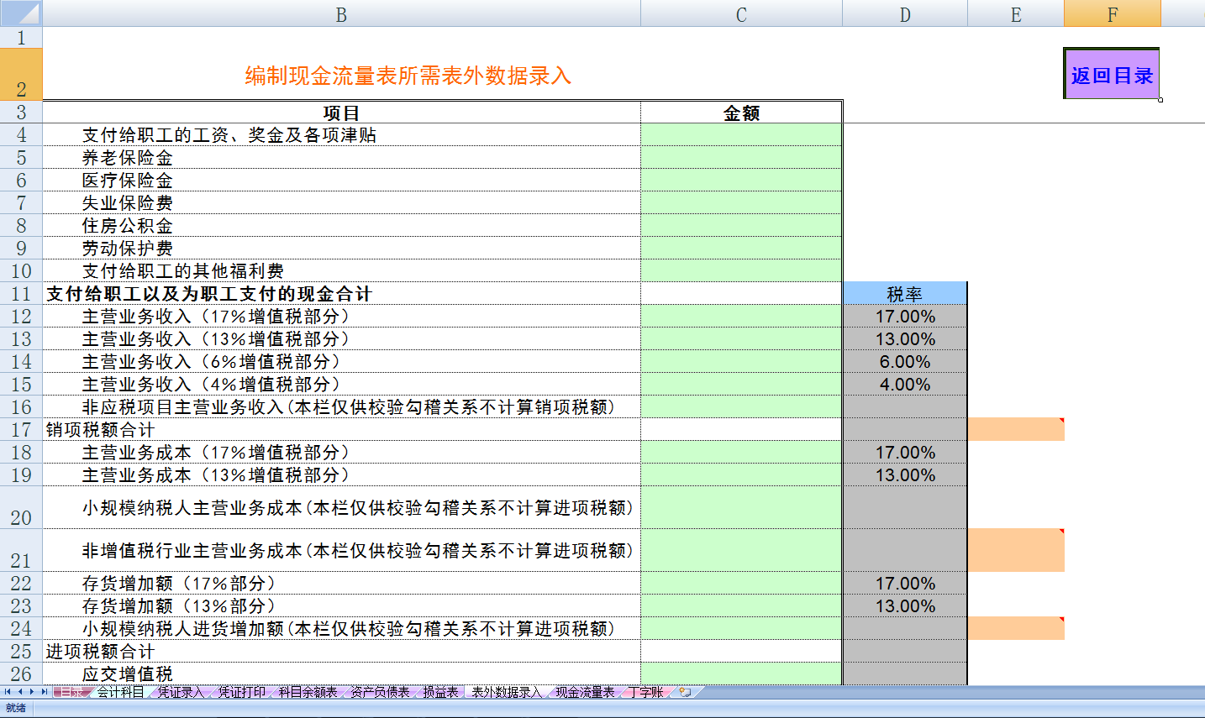1205x718 pixels.
Task: Click the 17.00% rate beside 存货增加额
Action: coord(905,584)
